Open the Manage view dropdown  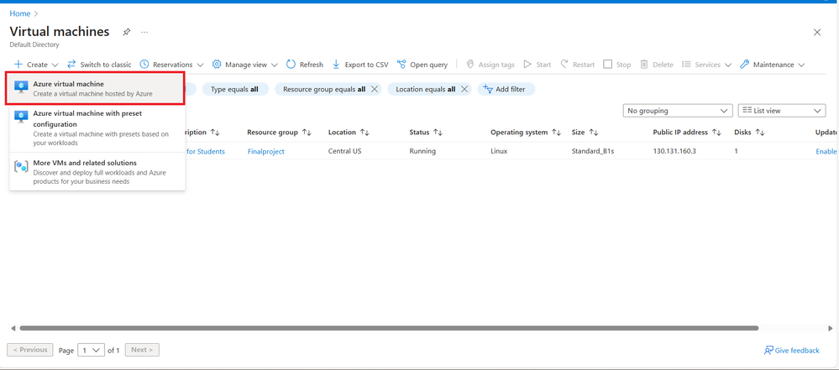[245, 65]
